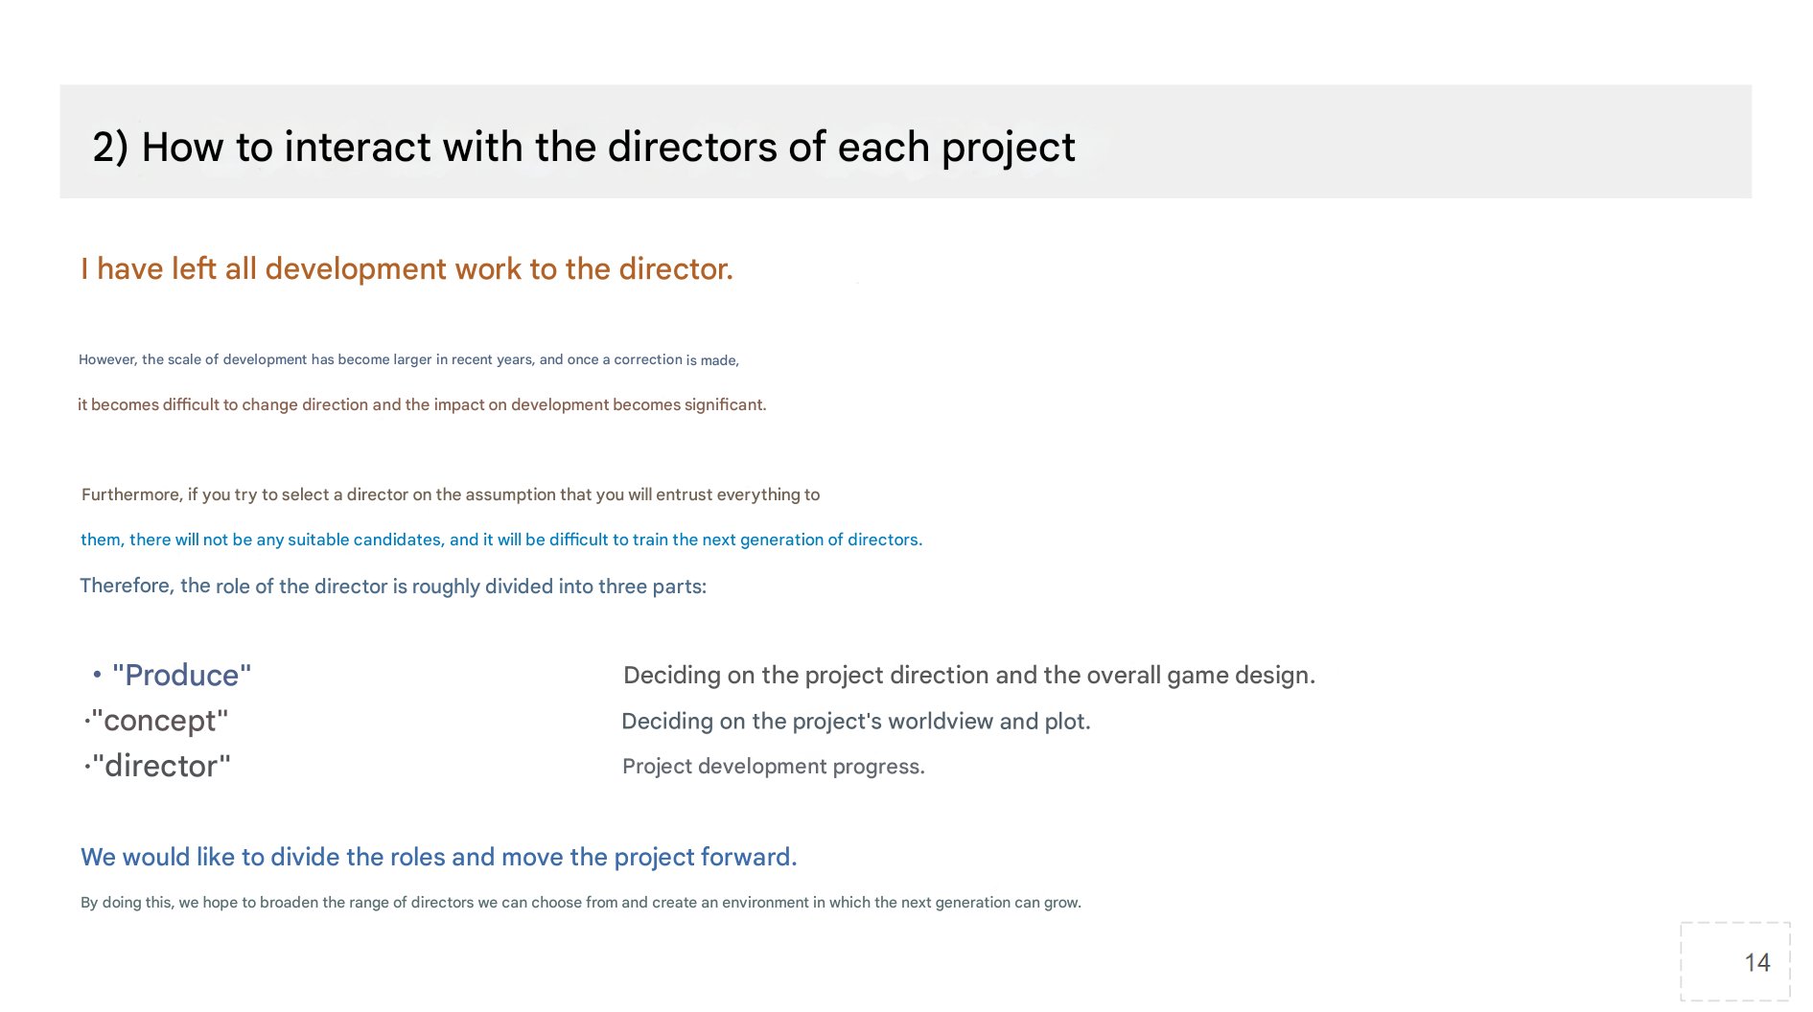The width and height of the screenshot is (1813, 1012).
Task: Click the line "it becomes difficult to change direction"
Action: [x=422, y=405]
